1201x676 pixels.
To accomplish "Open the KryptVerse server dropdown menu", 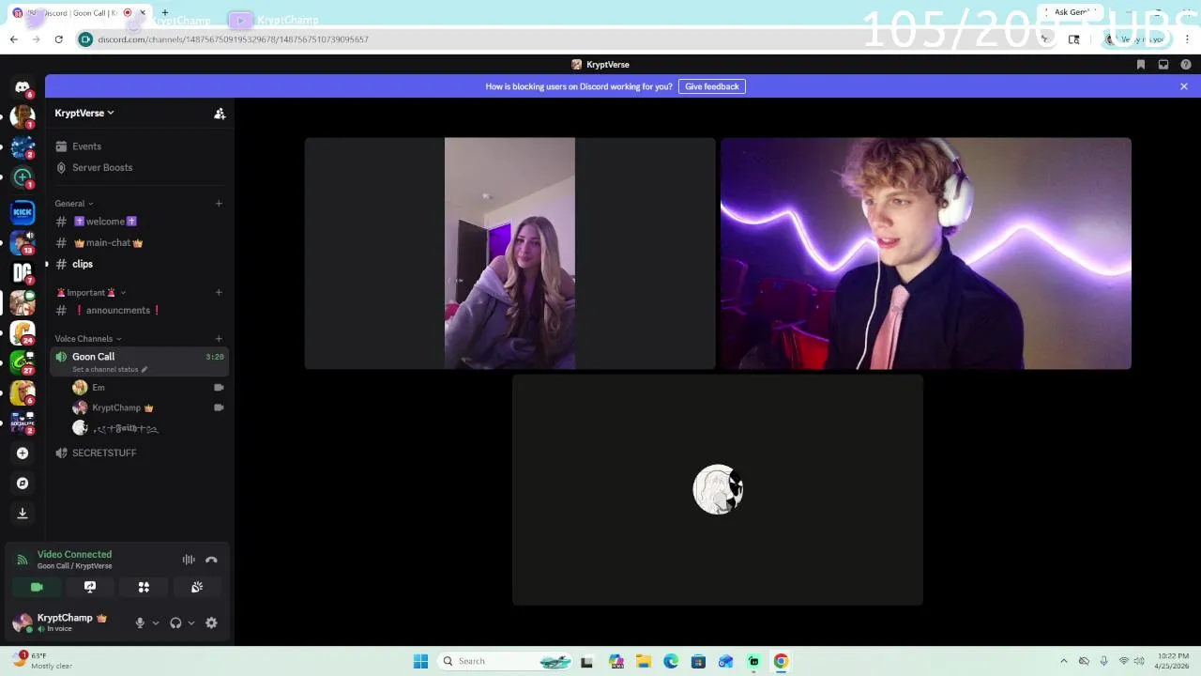I will coord(84,113).
